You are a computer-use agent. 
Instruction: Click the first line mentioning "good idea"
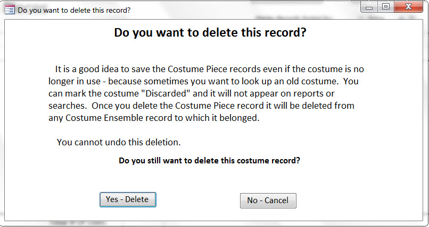coord(209,69)
